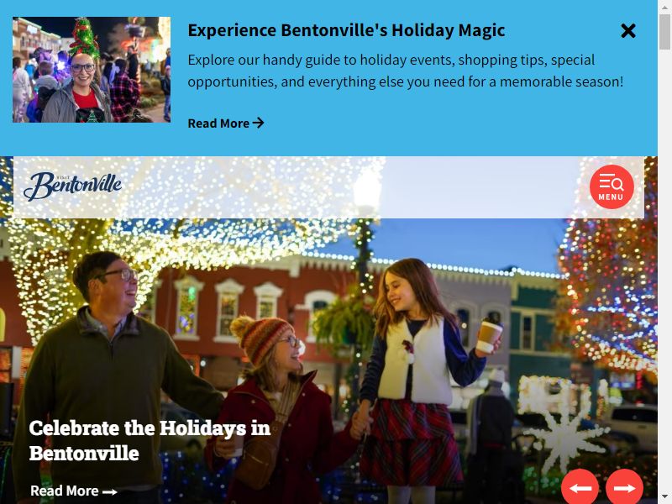Open Read More link in blue banner
Screen dimensions: 672x504
[226, 123]
